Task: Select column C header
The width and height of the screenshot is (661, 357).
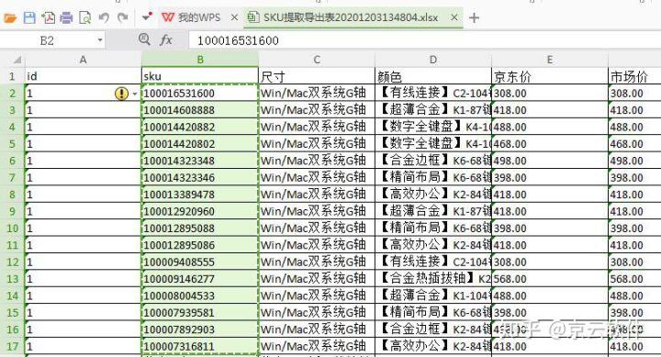Action: 317,60
